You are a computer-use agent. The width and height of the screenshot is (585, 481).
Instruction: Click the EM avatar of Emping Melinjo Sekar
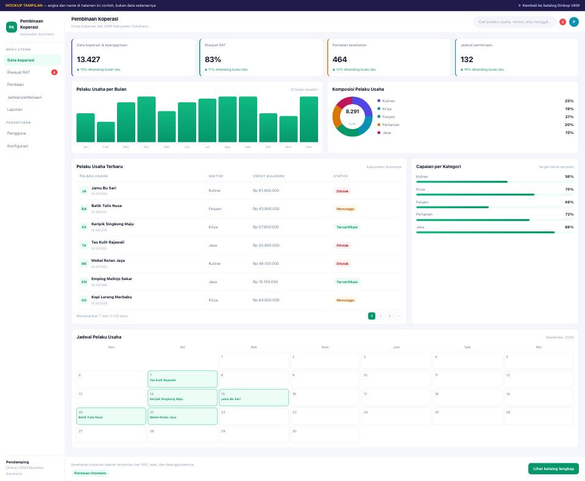click(84, 282)
